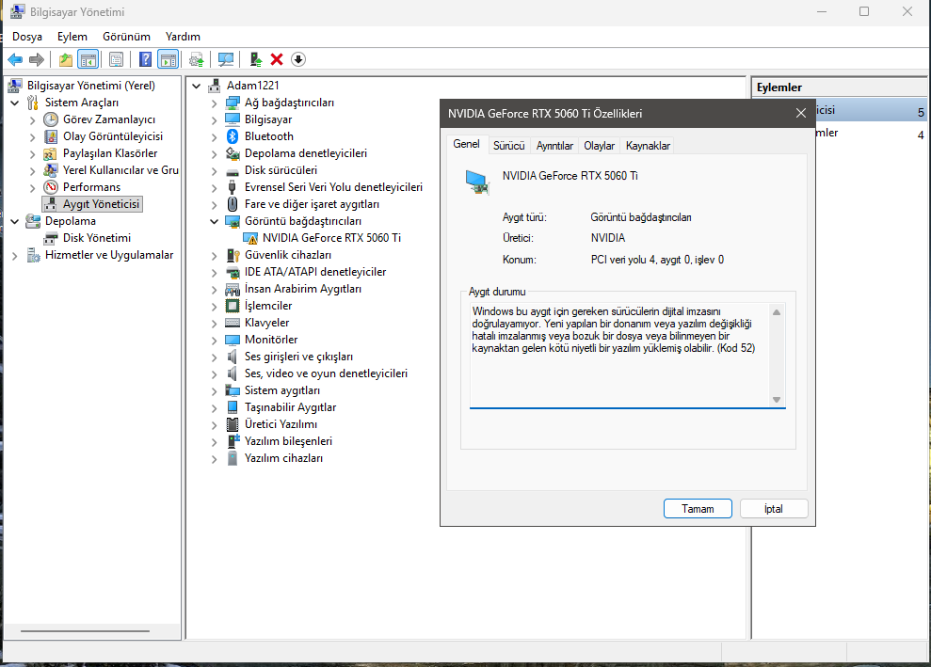Select İnsan Arabirim Aygıtları category

click(x=303, y=289)
